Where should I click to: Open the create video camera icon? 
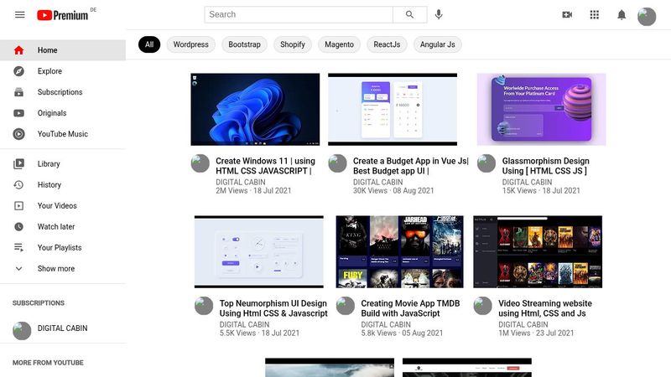tap(567, 15)
